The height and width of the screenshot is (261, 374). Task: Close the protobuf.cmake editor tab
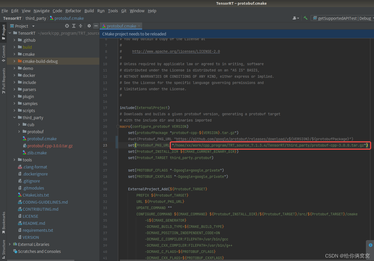click(139, 26)
